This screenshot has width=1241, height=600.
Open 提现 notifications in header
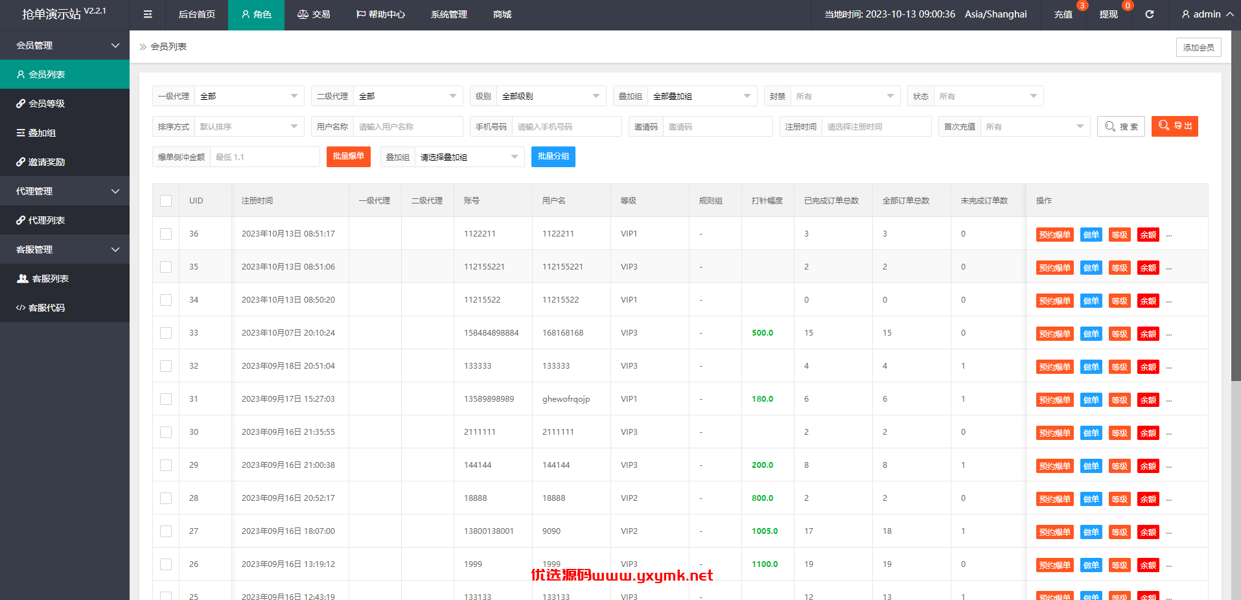1109,14
